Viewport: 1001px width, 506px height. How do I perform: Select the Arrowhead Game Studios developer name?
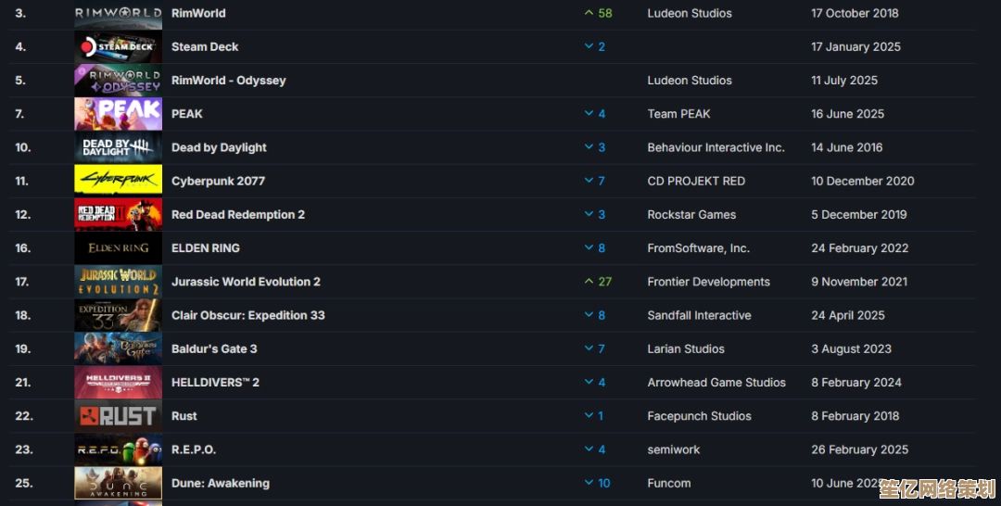(x=716, y=382)
